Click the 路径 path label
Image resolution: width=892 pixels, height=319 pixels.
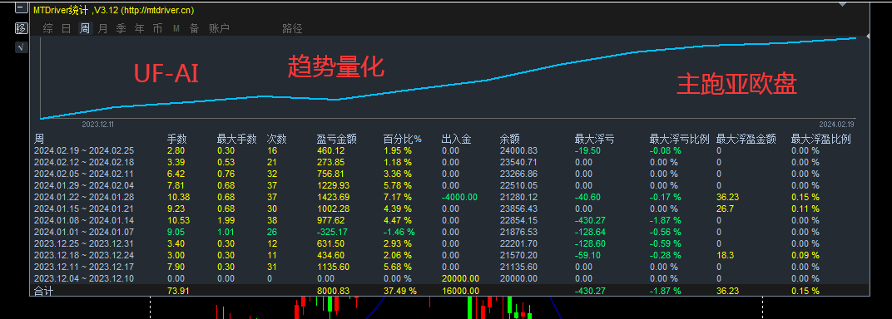[x=292, y=28]
